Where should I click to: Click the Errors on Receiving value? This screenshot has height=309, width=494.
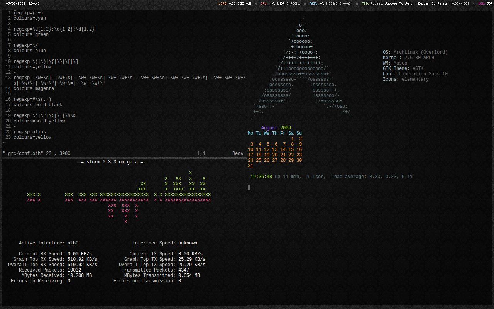(69, 281)
